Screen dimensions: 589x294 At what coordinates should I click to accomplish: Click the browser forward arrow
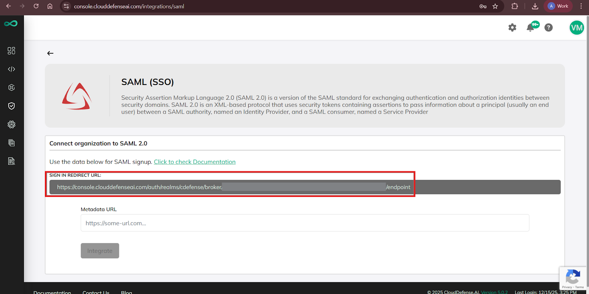pos(22,6)
